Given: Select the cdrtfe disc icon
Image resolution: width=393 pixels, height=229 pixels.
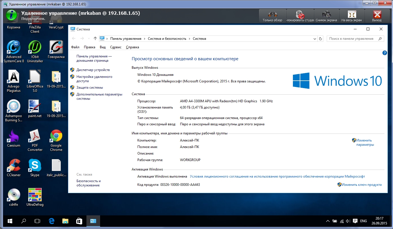Looking at the screenshot, I should (14, 197).
